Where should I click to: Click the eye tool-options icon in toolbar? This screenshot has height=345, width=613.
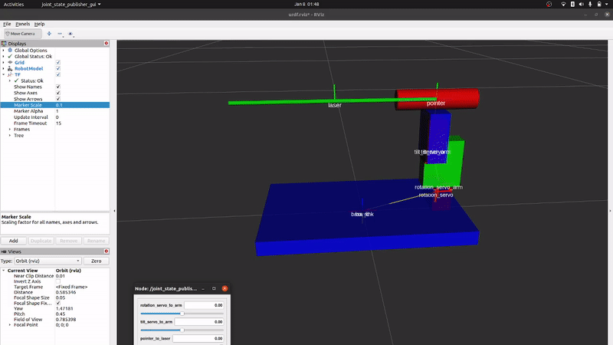click(70, 34)
